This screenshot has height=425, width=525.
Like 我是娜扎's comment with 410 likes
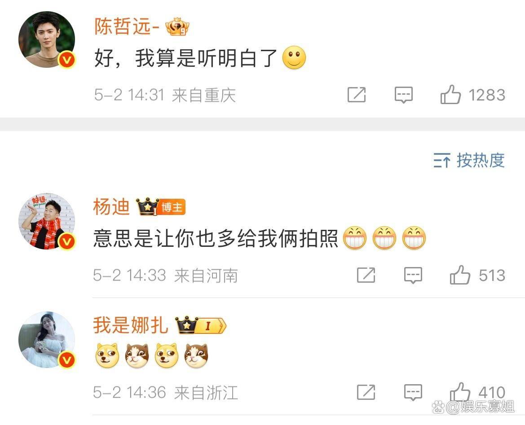click(x=460, y=391)
